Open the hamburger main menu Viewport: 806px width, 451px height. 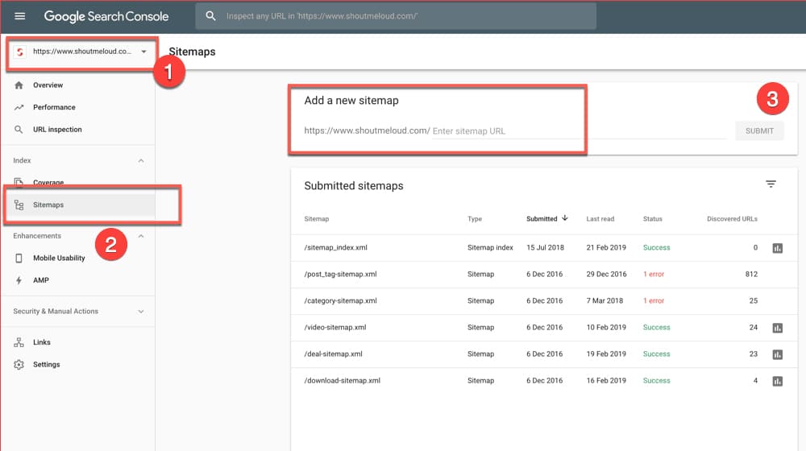pos(20,16)
